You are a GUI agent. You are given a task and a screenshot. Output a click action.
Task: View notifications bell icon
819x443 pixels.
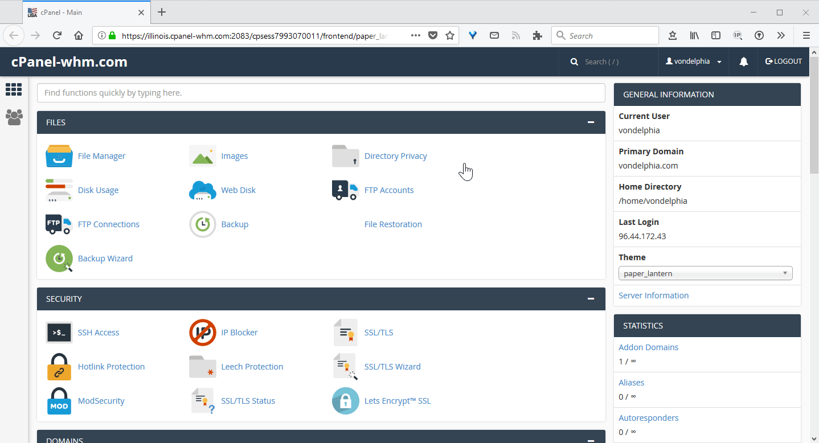(744, 61)
